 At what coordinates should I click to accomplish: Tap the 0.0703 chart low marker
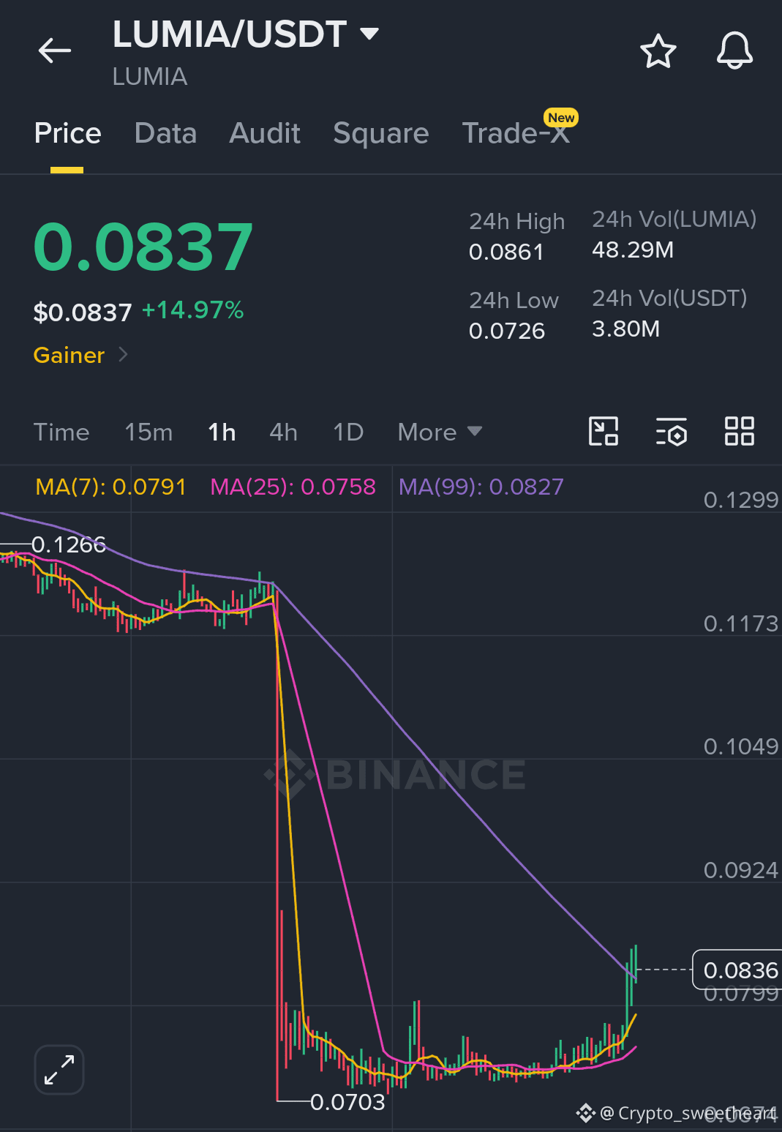coord(347,1102)
